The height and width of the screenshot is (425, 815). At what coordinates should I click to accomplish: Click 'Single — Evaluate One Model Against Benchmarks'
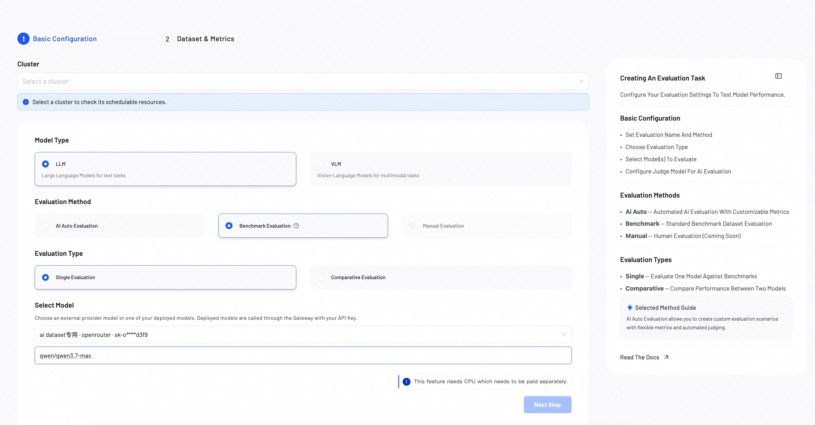691,276
